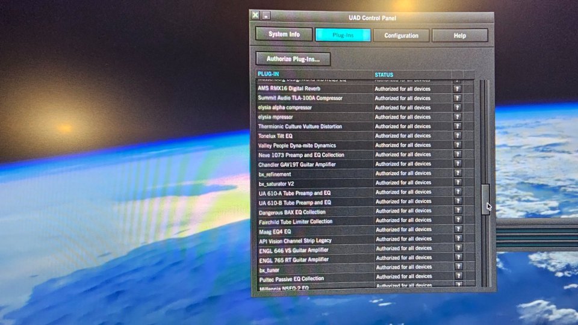Viewport: 578px width, 325px height.
Task: Open help for bx_tuner plug-in
Action: pyautogui.click(x=459, y=267)
